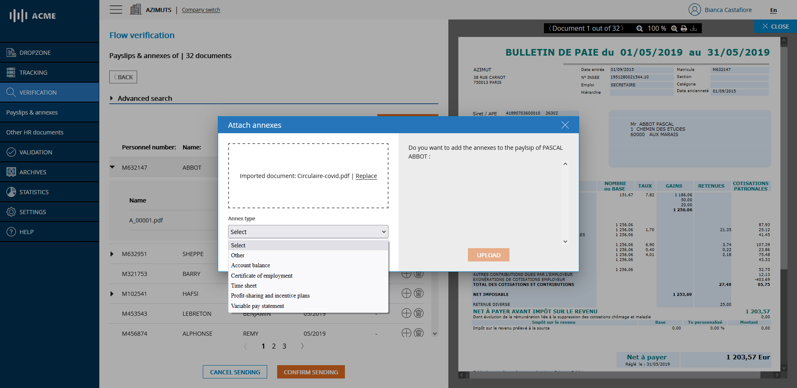Open the hamburger menu
The image size is (797, 388).
pos(116,10)
